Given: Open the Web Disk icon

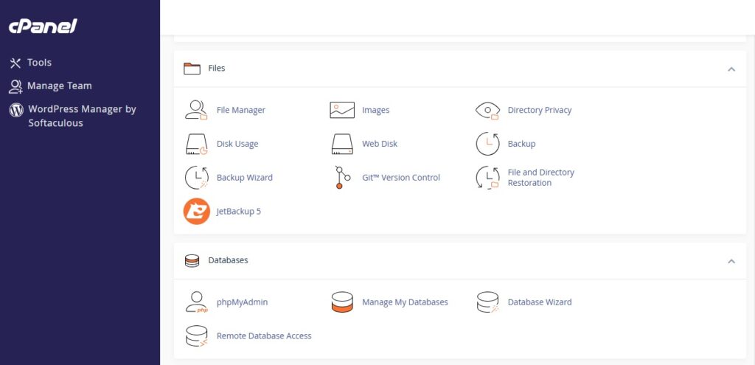Looking at the screenshot, I should click(342, 144).
